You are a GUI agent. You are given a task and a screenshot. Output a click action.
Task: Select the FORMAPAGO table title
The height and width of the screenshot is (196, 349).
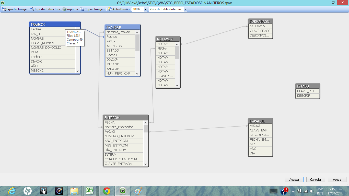[260, 21]
